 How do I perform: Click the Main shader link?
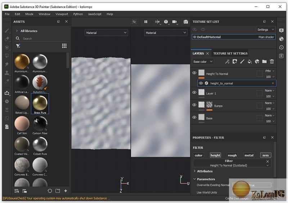[x=266, y=37]
